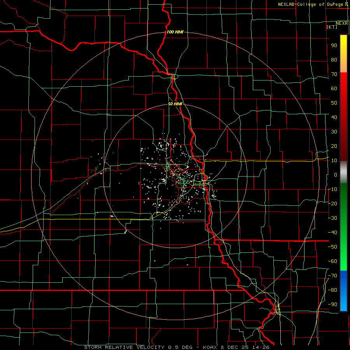Image resolution: width=350 pixels, height=350 pixels.
Task: Click the -40 knot scale value
Action: pyautogui.click(x=332, y=233)
